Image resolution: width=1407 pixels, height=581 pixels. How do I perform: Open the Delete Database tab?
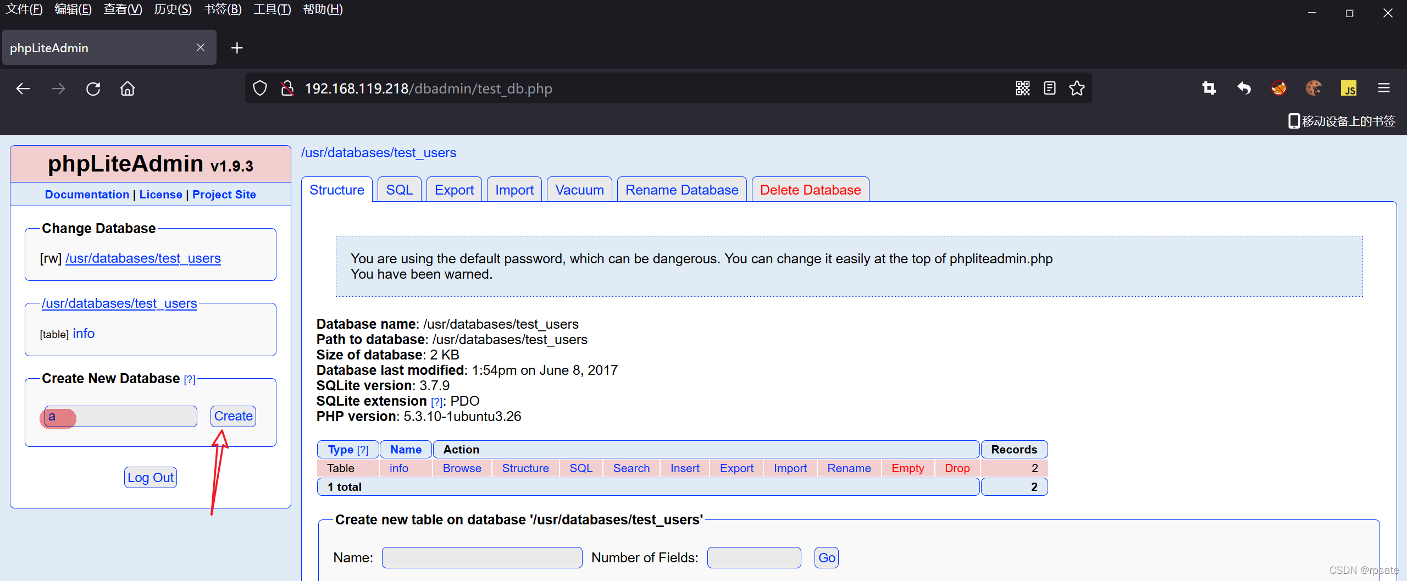810,190
